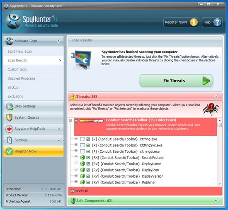Open the Settings clipboard icon
The height and width of the screenshot is (210, 228).
click(9, 140)
